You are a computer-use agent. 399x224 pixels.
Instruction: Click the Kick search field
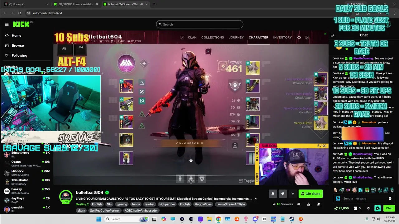point(199,24)
